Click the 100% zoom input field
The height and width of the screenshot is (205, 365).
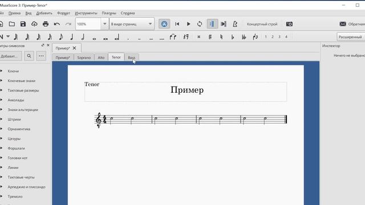(x=88, y=24)
